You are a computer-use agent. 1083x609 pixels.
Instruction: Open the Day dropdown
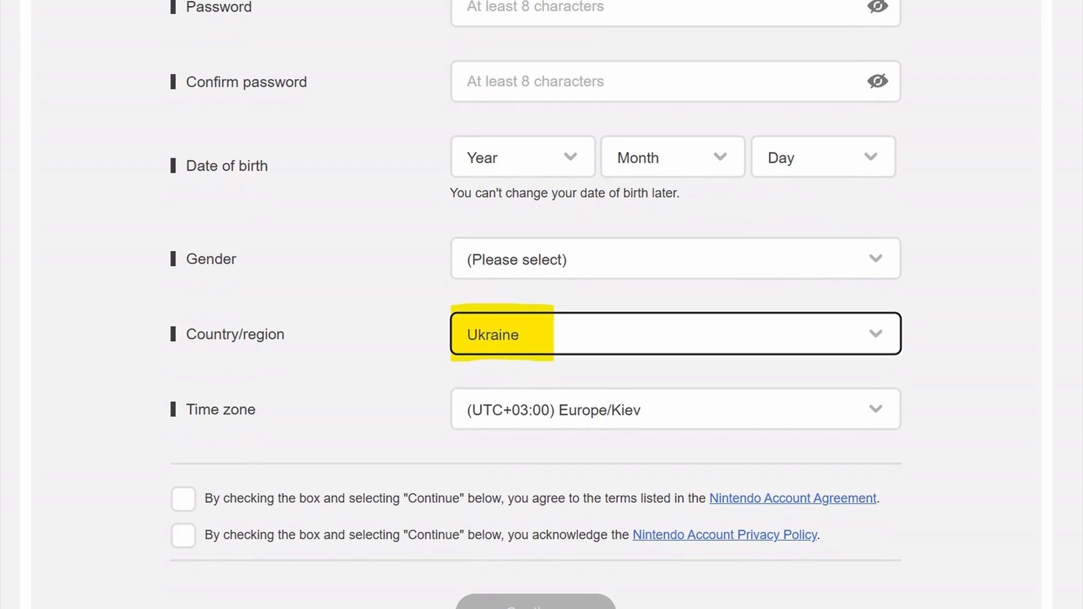click(x=823, y=157)
